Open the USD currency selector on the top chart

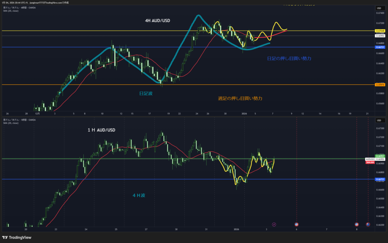coord(379,8)
